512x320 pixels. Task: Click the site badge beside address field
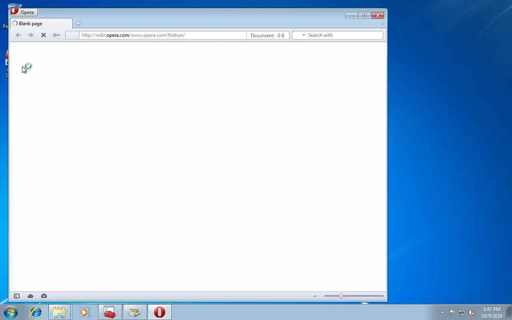[72, 35]
